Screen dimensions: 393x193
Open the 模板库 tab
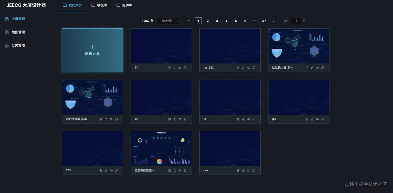coord(99,5)
